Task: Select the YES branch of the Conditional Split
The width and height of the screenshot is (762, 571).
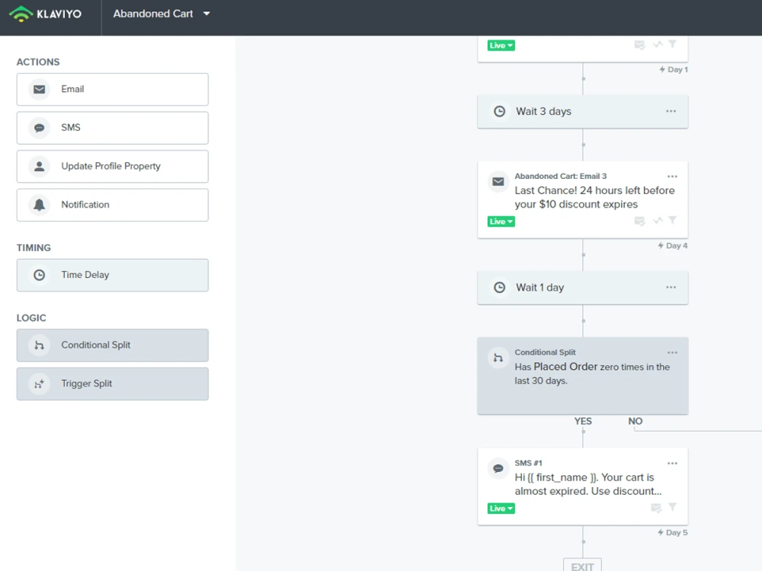Action: tap(583, 421)
